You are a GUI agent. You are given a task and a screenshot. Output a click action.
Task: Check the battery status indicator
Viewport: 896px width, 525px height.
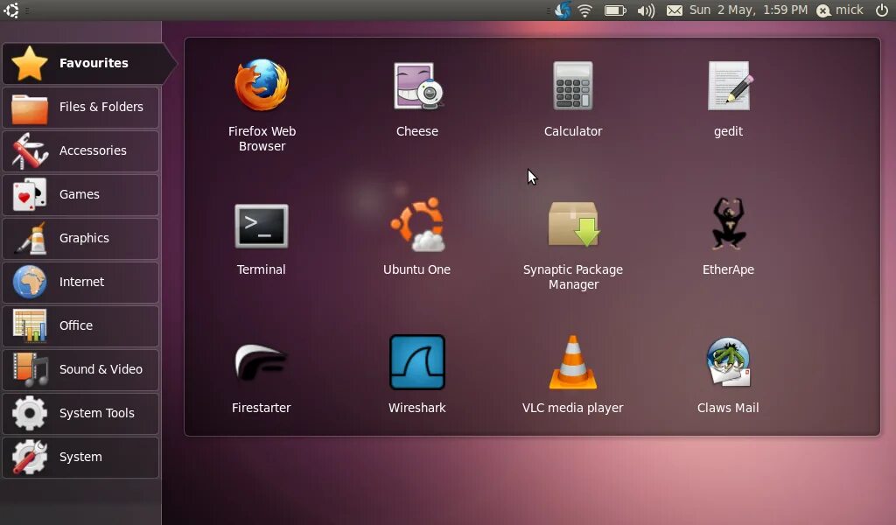tap(615, 10)
